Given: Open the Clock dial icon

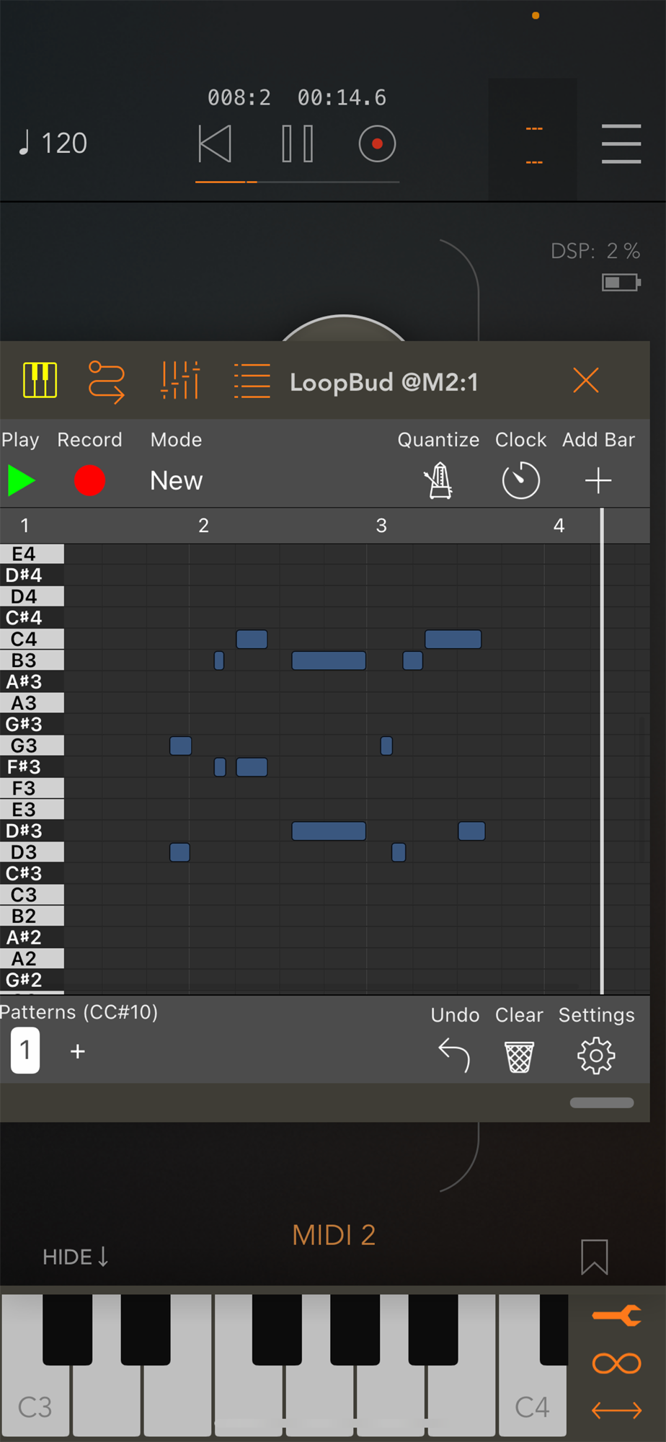Looking at the screenshot, I should point(520,480).
